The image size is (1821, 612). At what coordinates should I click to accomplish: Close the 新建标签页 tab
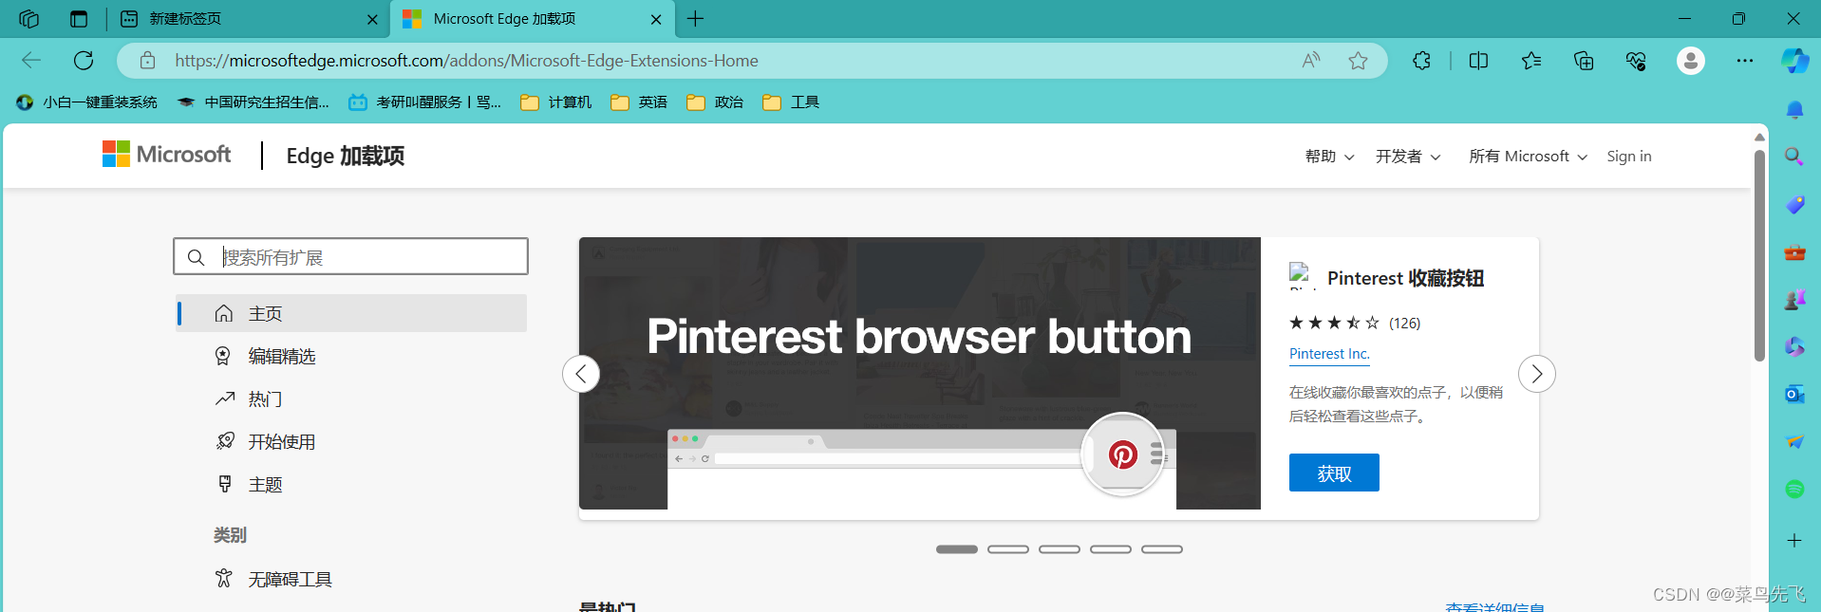[x=372, y=19]
